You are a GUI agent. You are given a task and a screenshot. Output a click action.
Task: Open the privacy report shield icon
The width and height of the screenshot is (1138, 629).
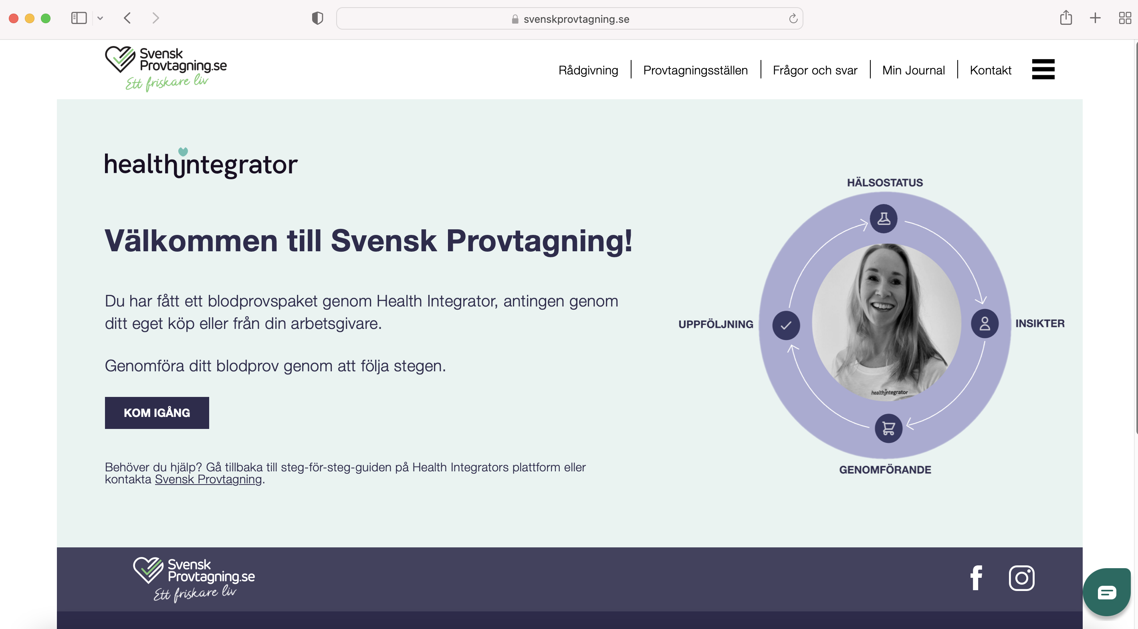tap(317, 18)
